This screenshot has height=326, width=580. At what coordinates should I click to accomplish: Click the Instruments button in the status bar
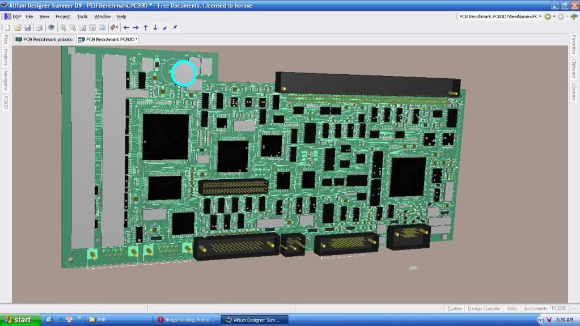535,308
